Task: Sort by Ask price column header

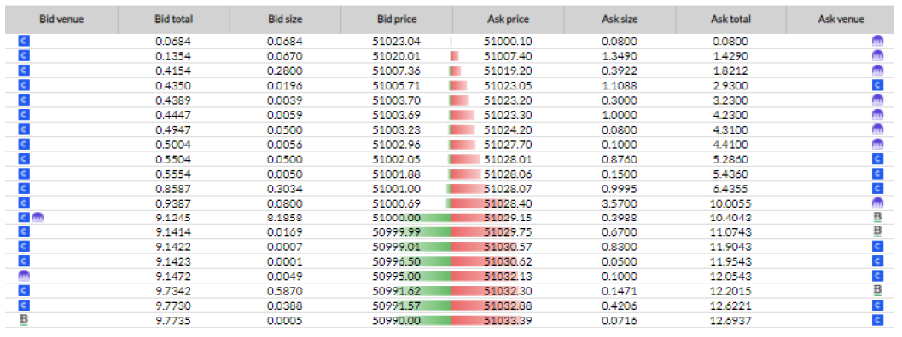Action: (508, 19)
